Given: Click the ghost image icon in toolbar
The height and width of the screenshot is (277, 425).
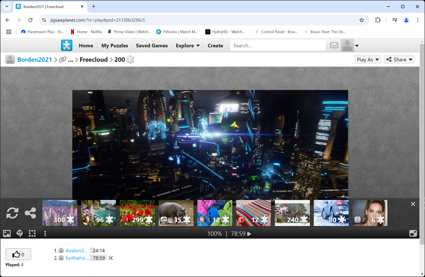Looking at the screenshot, I should point(20,233).
